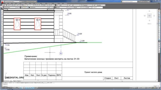The image size is (161, 90).
Task: Select the Line tool in Draw toolbar
Action: tap(2, 10)
